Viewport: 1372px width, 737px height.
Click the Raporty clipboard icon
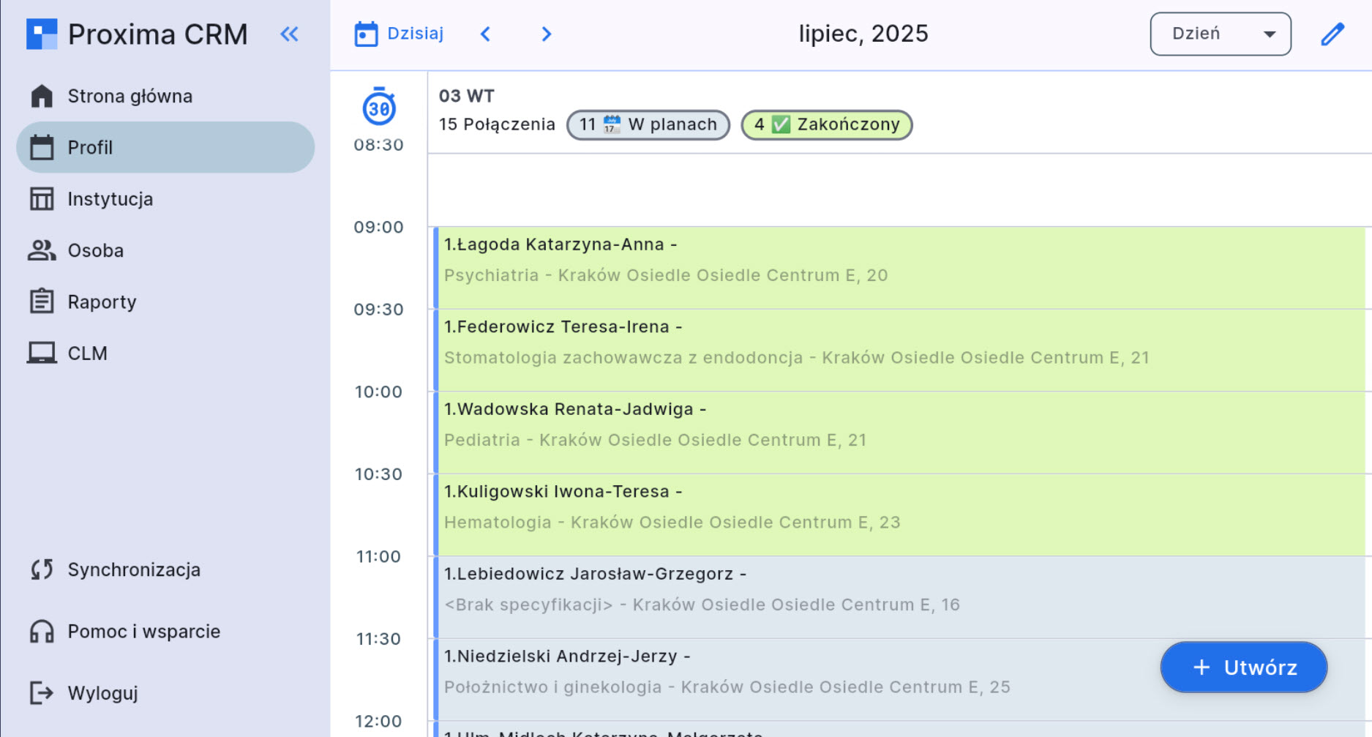coord(42,302)
